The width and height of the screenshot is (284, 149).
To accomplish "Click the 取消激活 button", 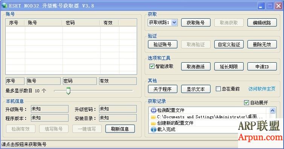I will (x=196, y=66).
